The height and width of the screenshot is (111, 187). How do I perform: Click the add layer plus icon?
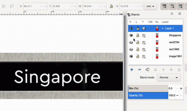[x=132, y=70]
